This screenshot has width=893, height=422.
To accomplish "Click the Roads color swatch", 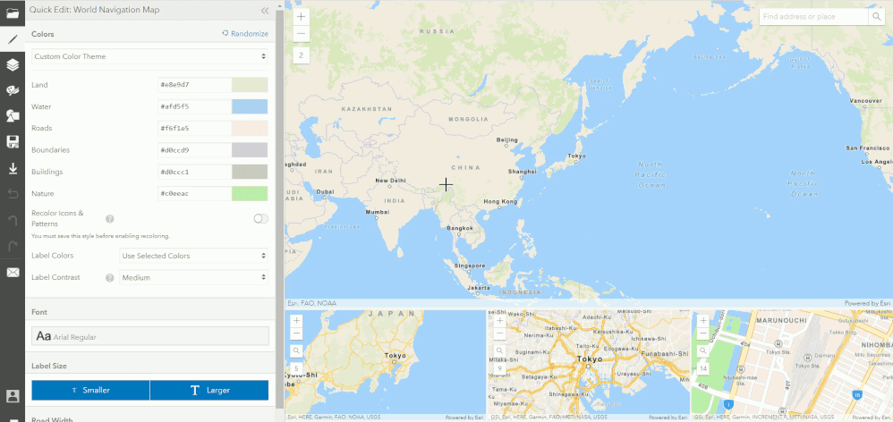I will (250, 128).
